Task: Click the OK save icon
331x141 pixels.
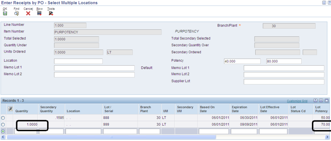Action: [5, 13]
